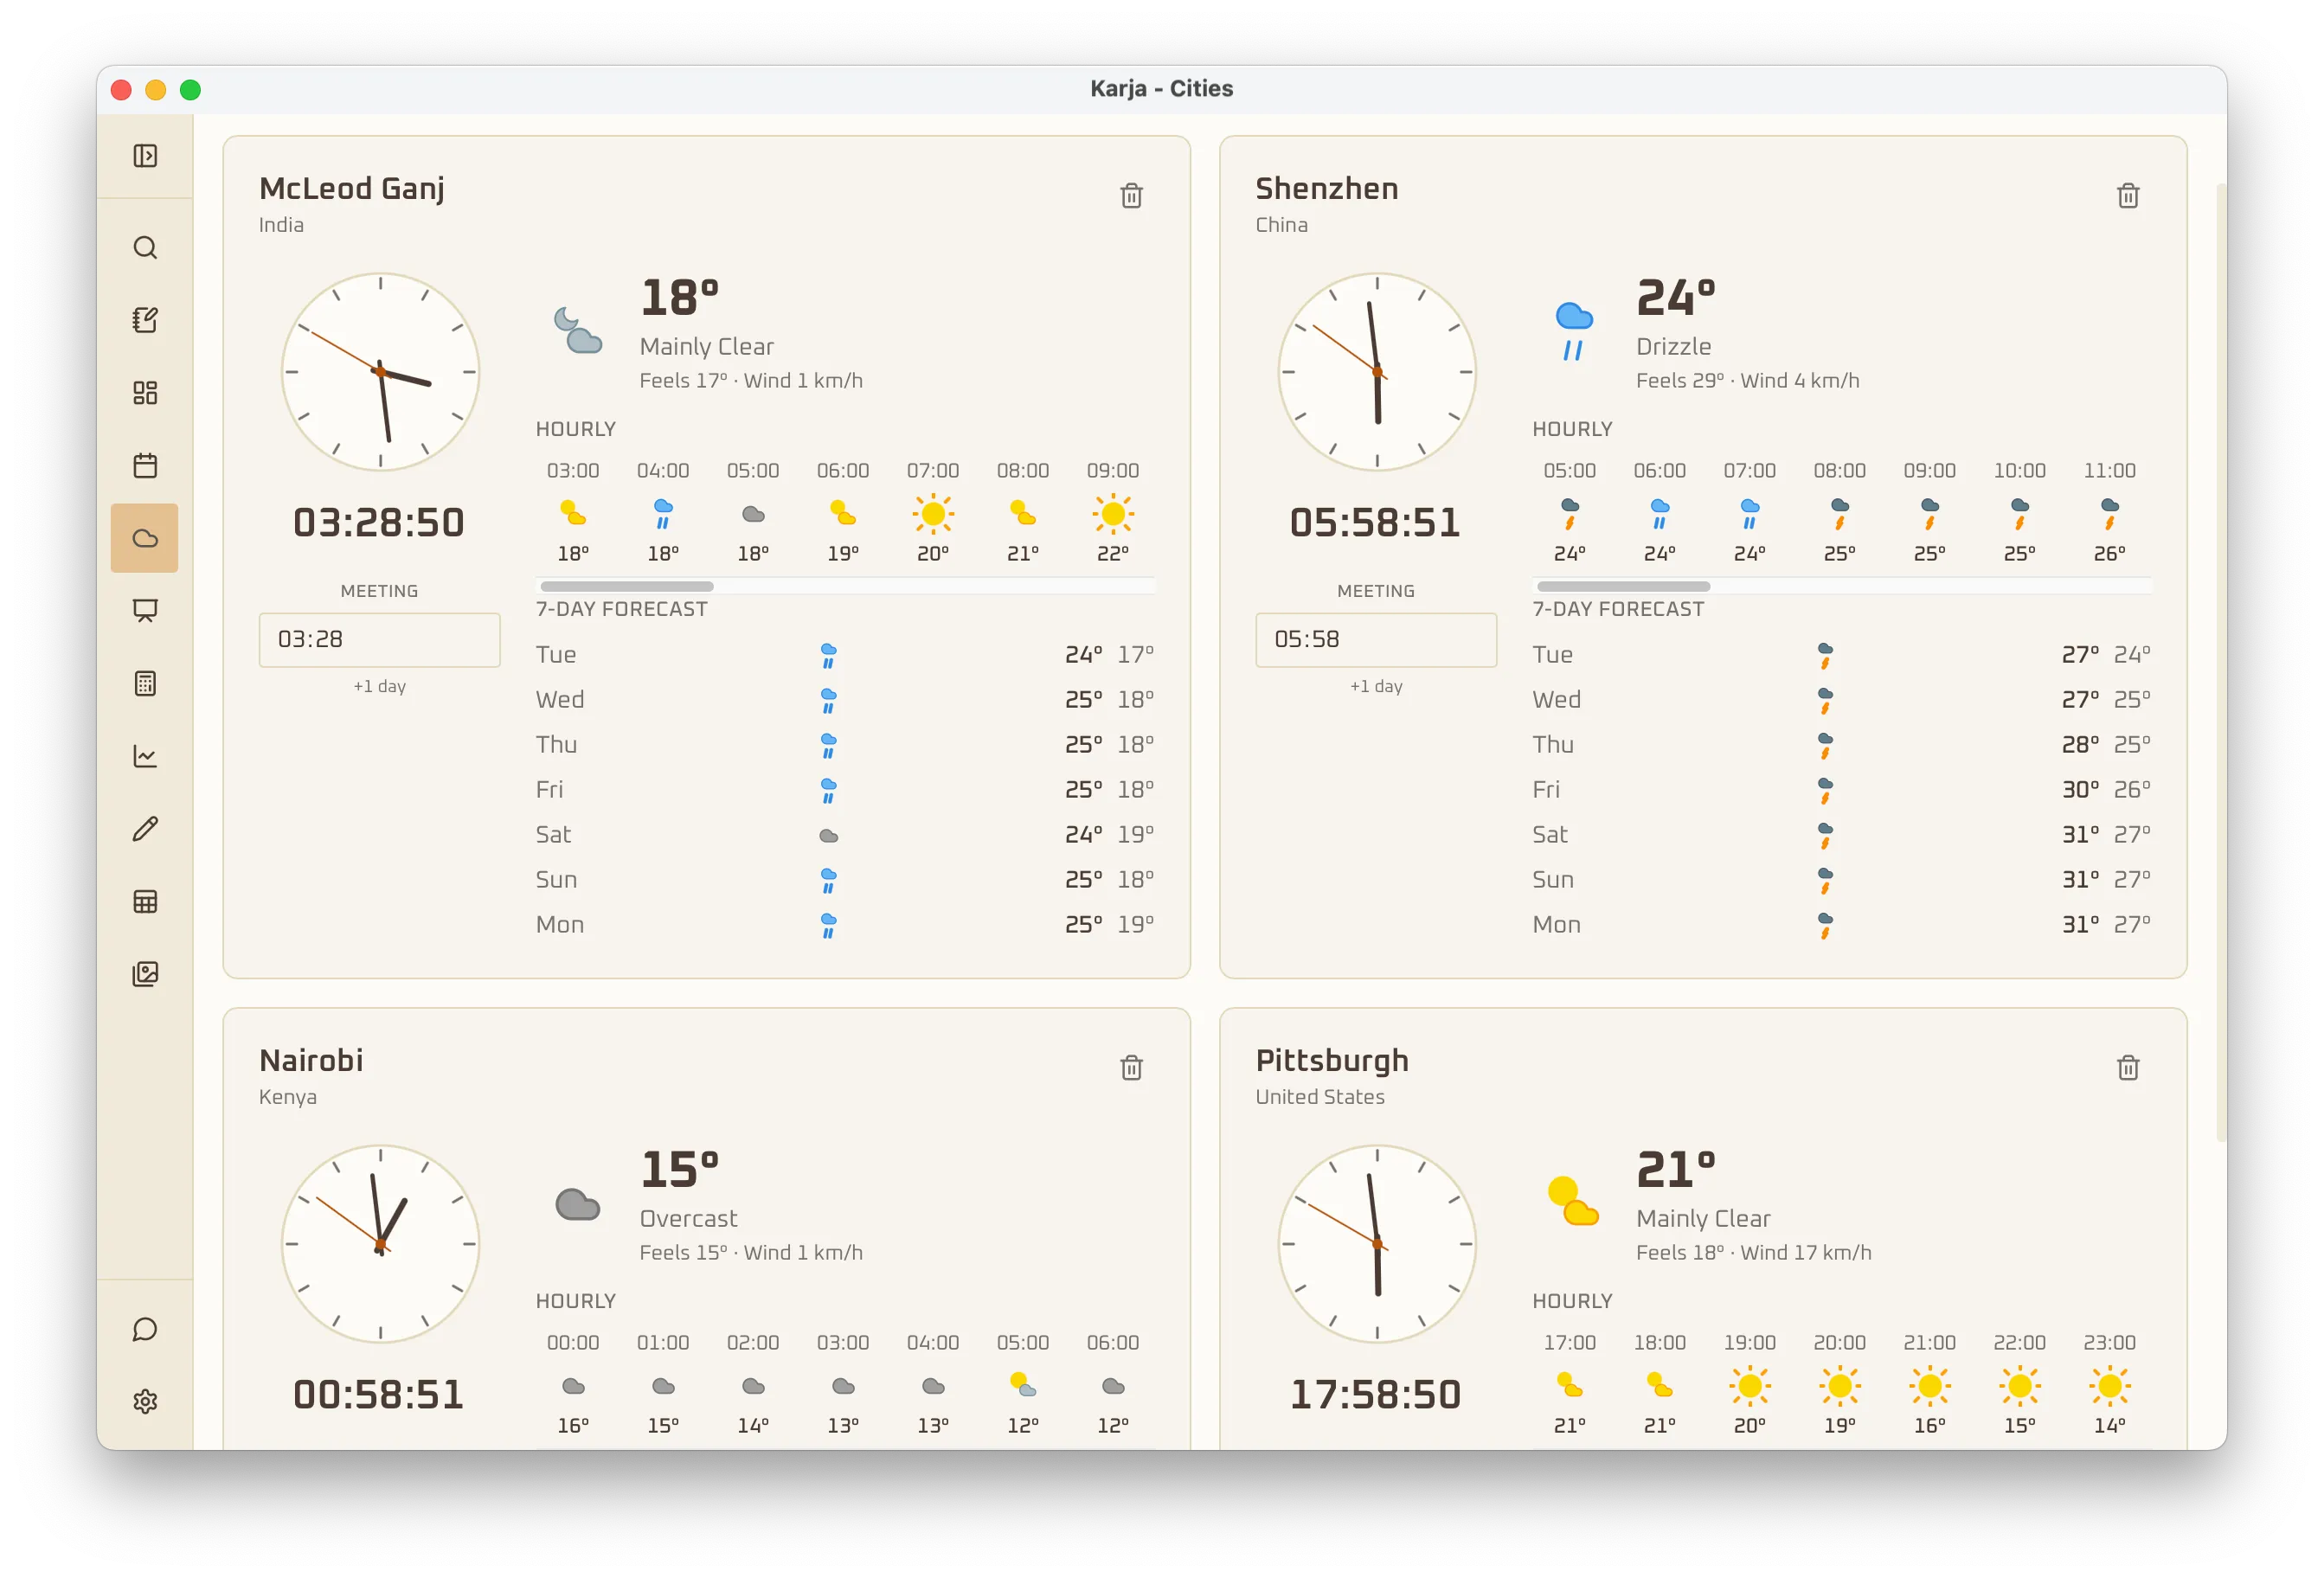The height and width of the screenshot is (1578, 2324).
Task: Open the table spreadsheet icon
Action: pos(145,901)
